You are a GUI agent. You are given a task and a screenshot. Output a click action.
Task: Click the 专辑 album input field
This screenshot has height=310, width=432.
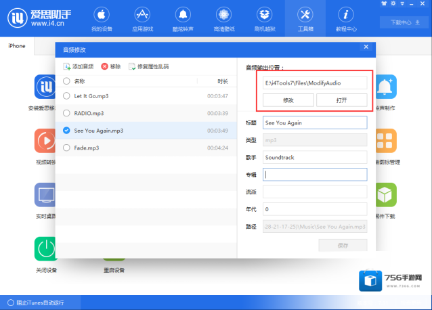pyautogui.click(x=315, y=174)
